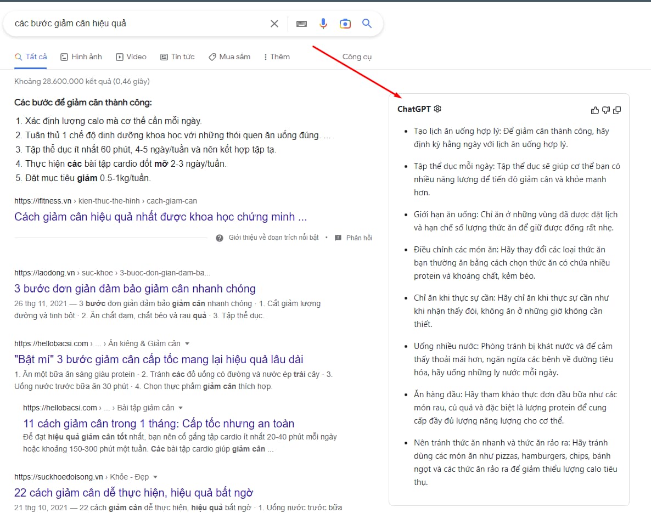The image size is (651, 513).
Task: Give thumbs up to ChatGPT answer
Action: 594,110
